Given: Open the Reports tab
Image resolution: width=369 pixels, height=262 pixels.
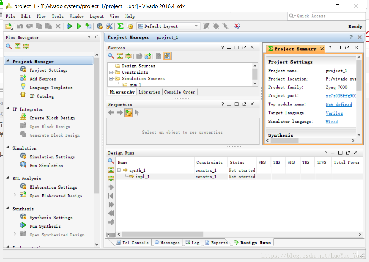Looking at the screenshot, I should pyautogui.click(x=216, y=243).
